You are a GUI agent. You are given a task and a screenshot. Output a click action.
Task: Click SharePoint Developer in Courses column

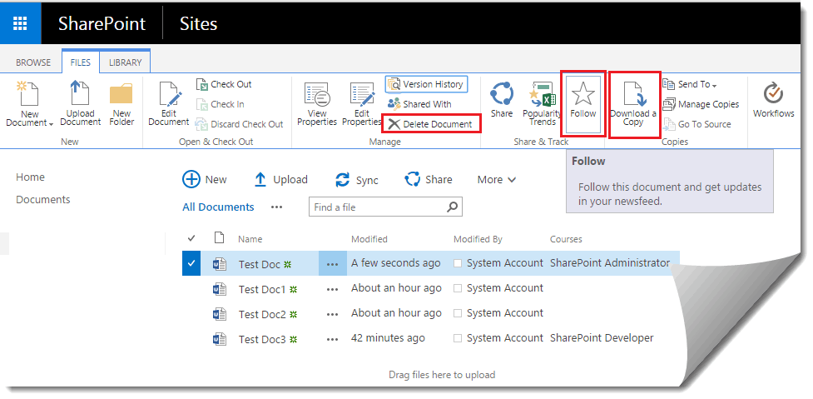[x=602, y=338]
